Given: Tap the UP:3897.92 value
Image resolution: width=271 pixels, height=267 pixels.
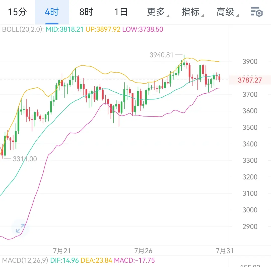Looking at the screenshot, I should (x=103, y=29).
